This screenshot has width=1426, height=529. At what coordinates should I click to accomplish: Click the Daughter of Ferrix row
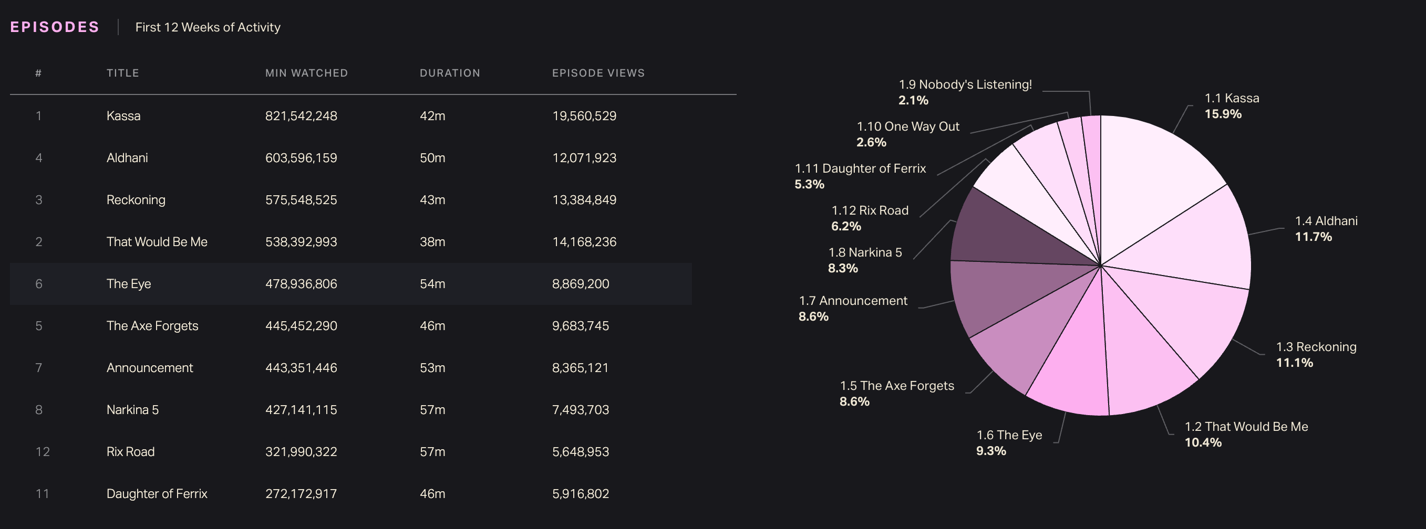(x=350, y=494)
